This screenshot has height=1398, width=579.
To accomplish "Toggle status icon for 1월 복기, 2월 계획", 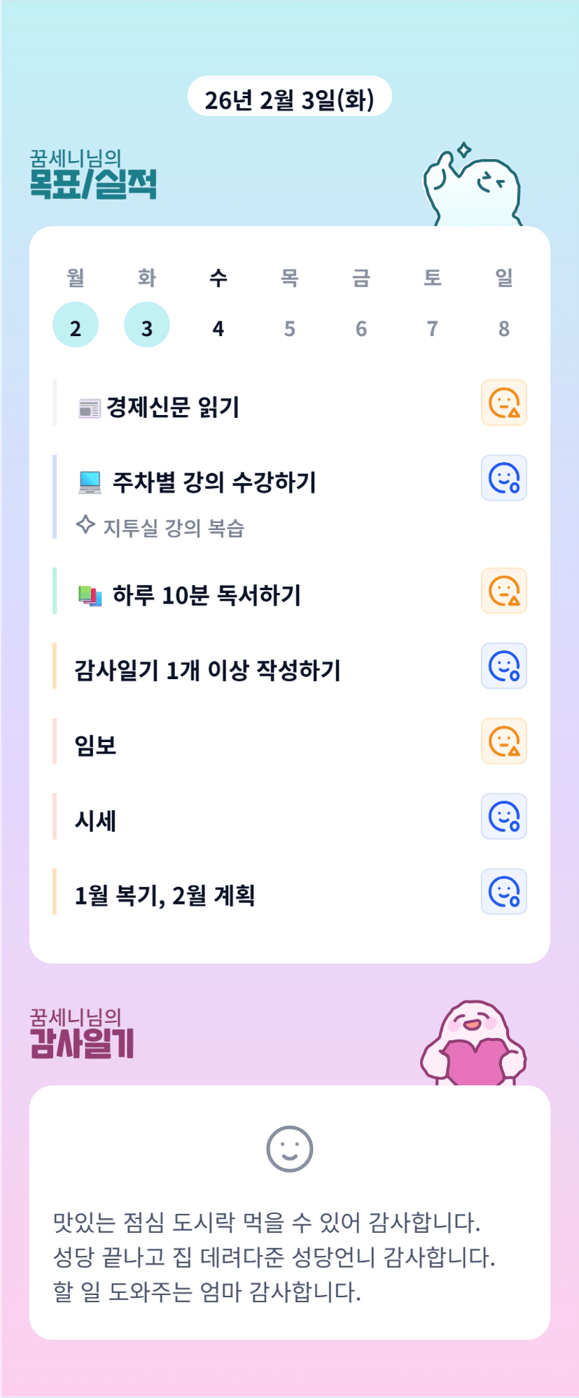I will (503, 892).
